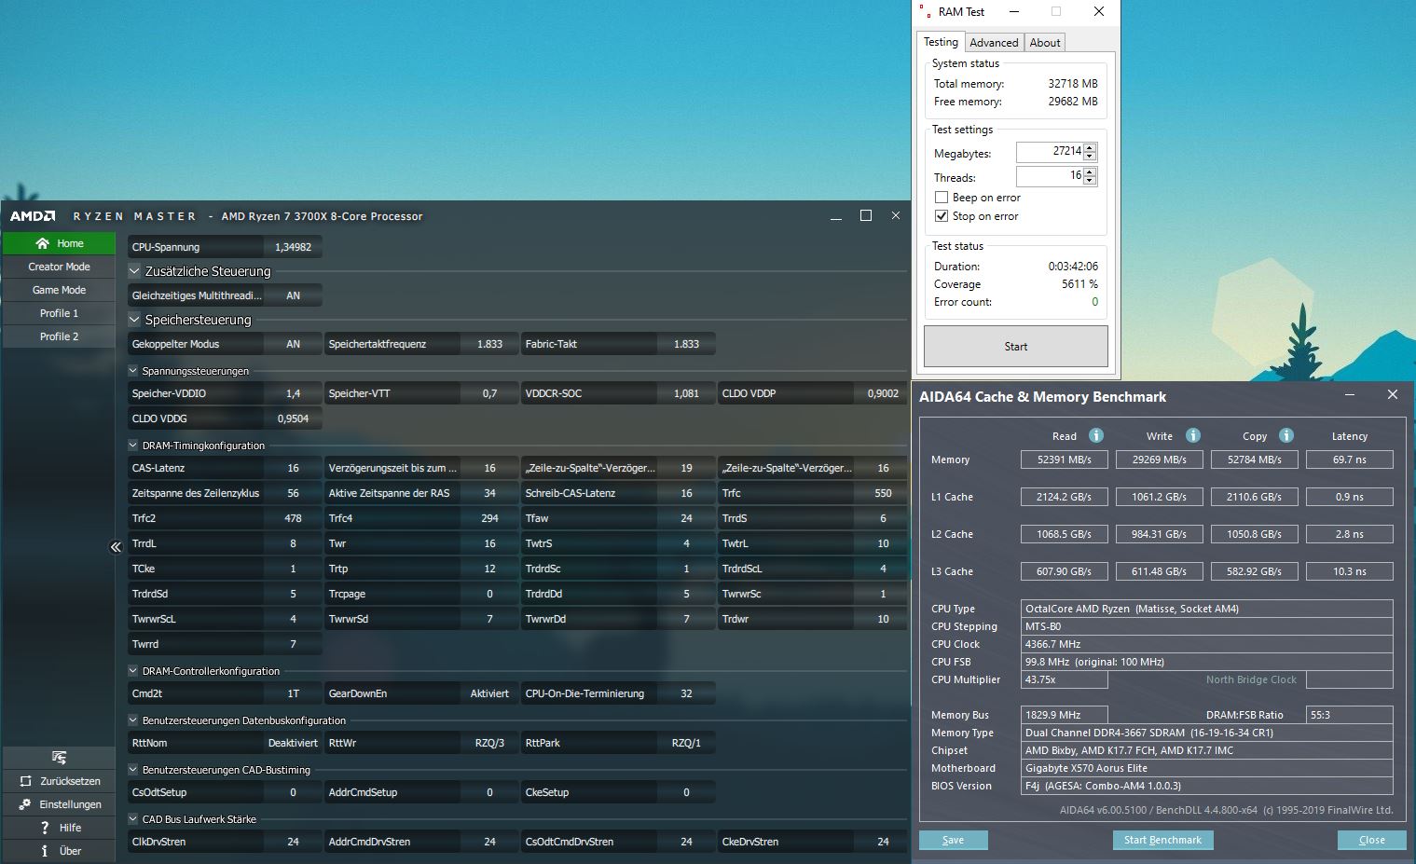Click RttNom value Deaktiviert
Screen dimensions: 1416x864
point(293,743)
